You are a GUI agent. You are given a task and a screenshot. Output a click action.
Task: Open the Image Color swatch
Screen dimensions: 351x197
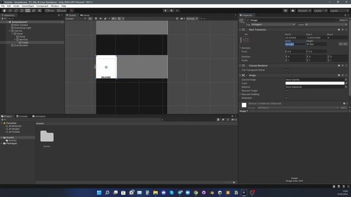click(315, 83)
